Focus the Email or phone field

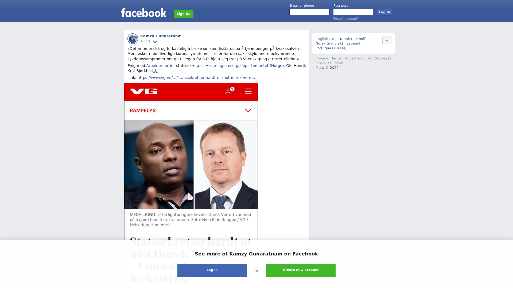(309, 12)
